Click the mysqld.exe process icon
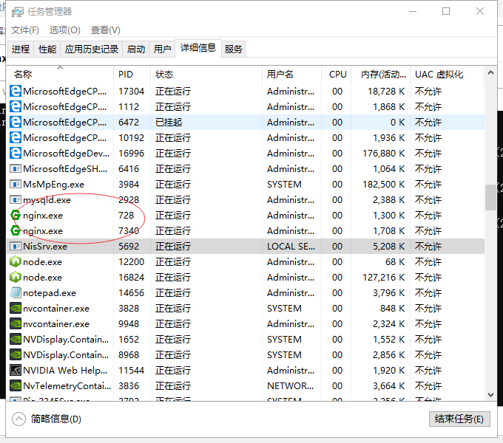This screenshot has width=503, height=443. 16,200
